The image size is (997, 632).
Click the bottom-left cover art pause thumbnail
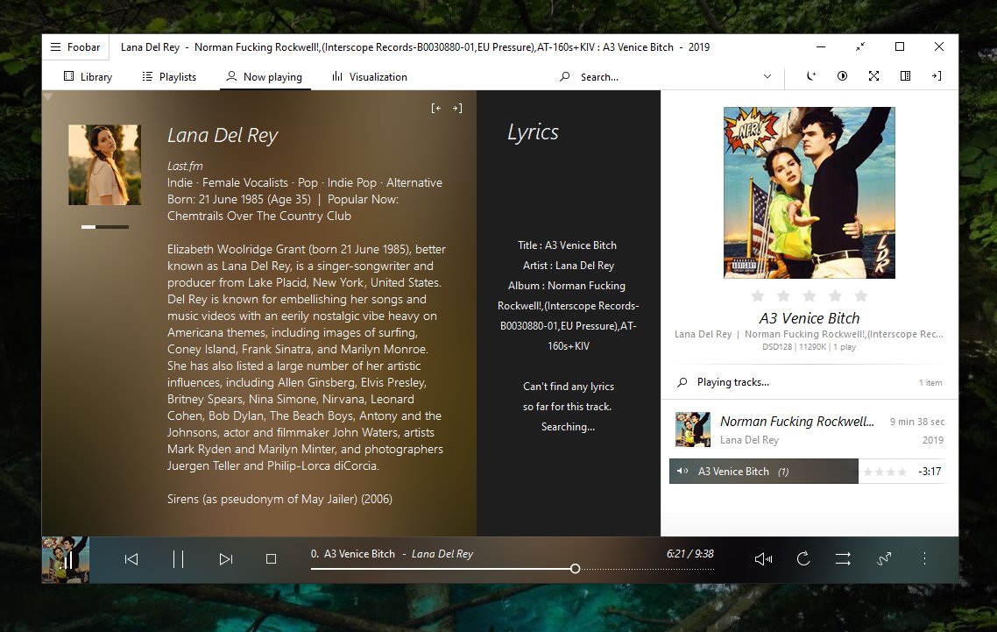(x=66, y=559)
